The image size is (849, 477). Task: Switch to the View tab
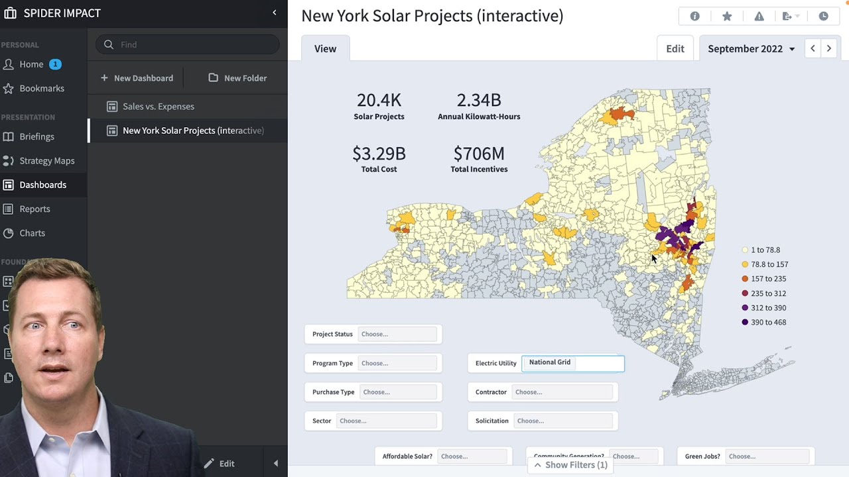pos(325,48)
